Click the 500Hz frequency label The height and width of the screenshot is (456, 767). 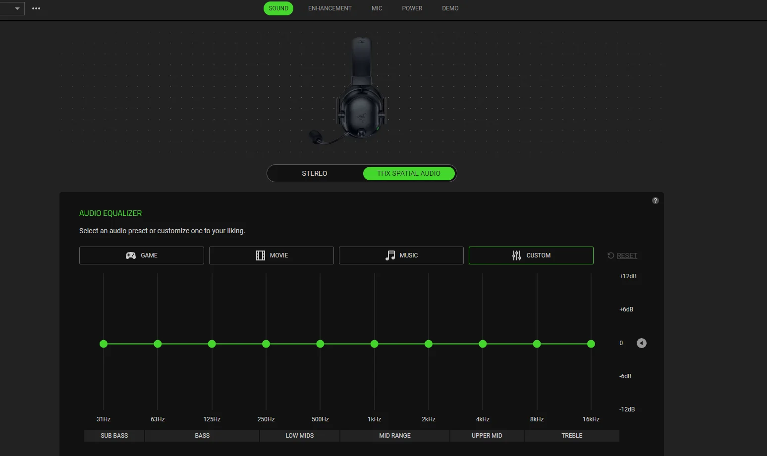coord(320,419)
